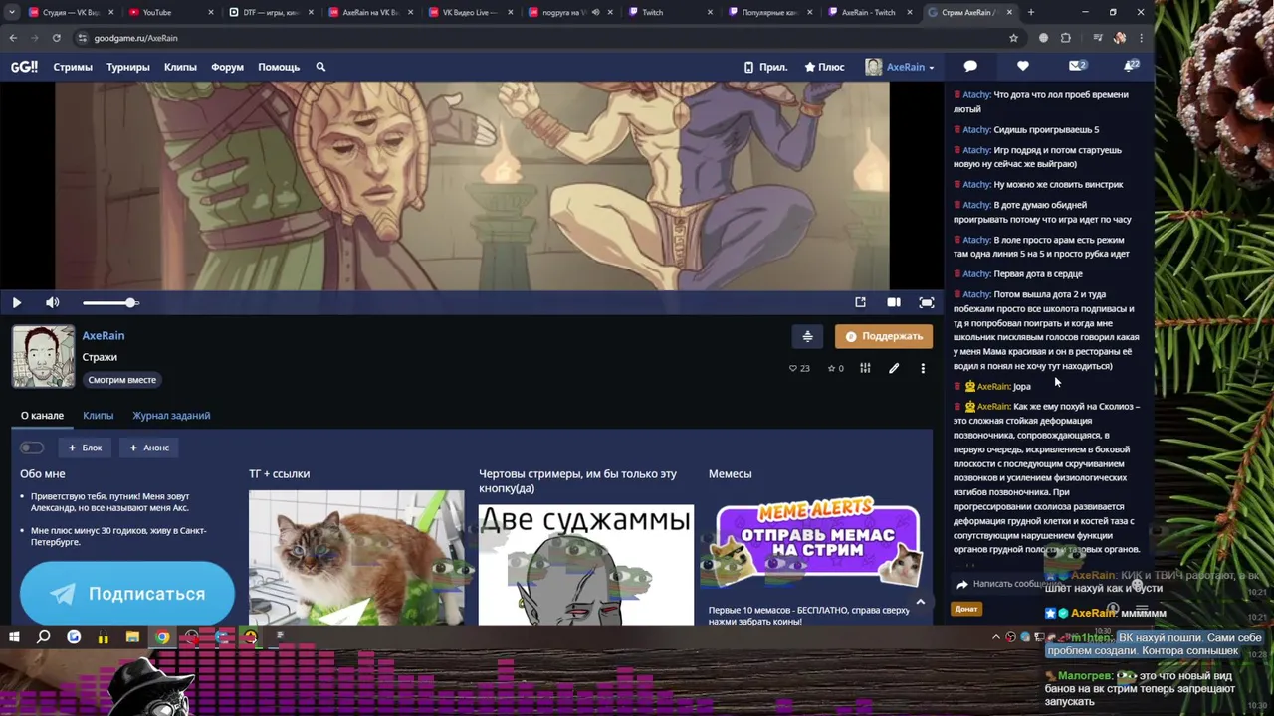
Task: Open the notifications bell icon
Action: [1130, 66]
